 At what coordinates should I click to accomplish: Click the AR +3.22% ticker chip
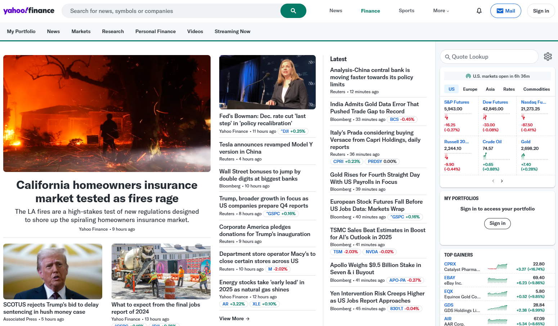[x=233, y=304]
